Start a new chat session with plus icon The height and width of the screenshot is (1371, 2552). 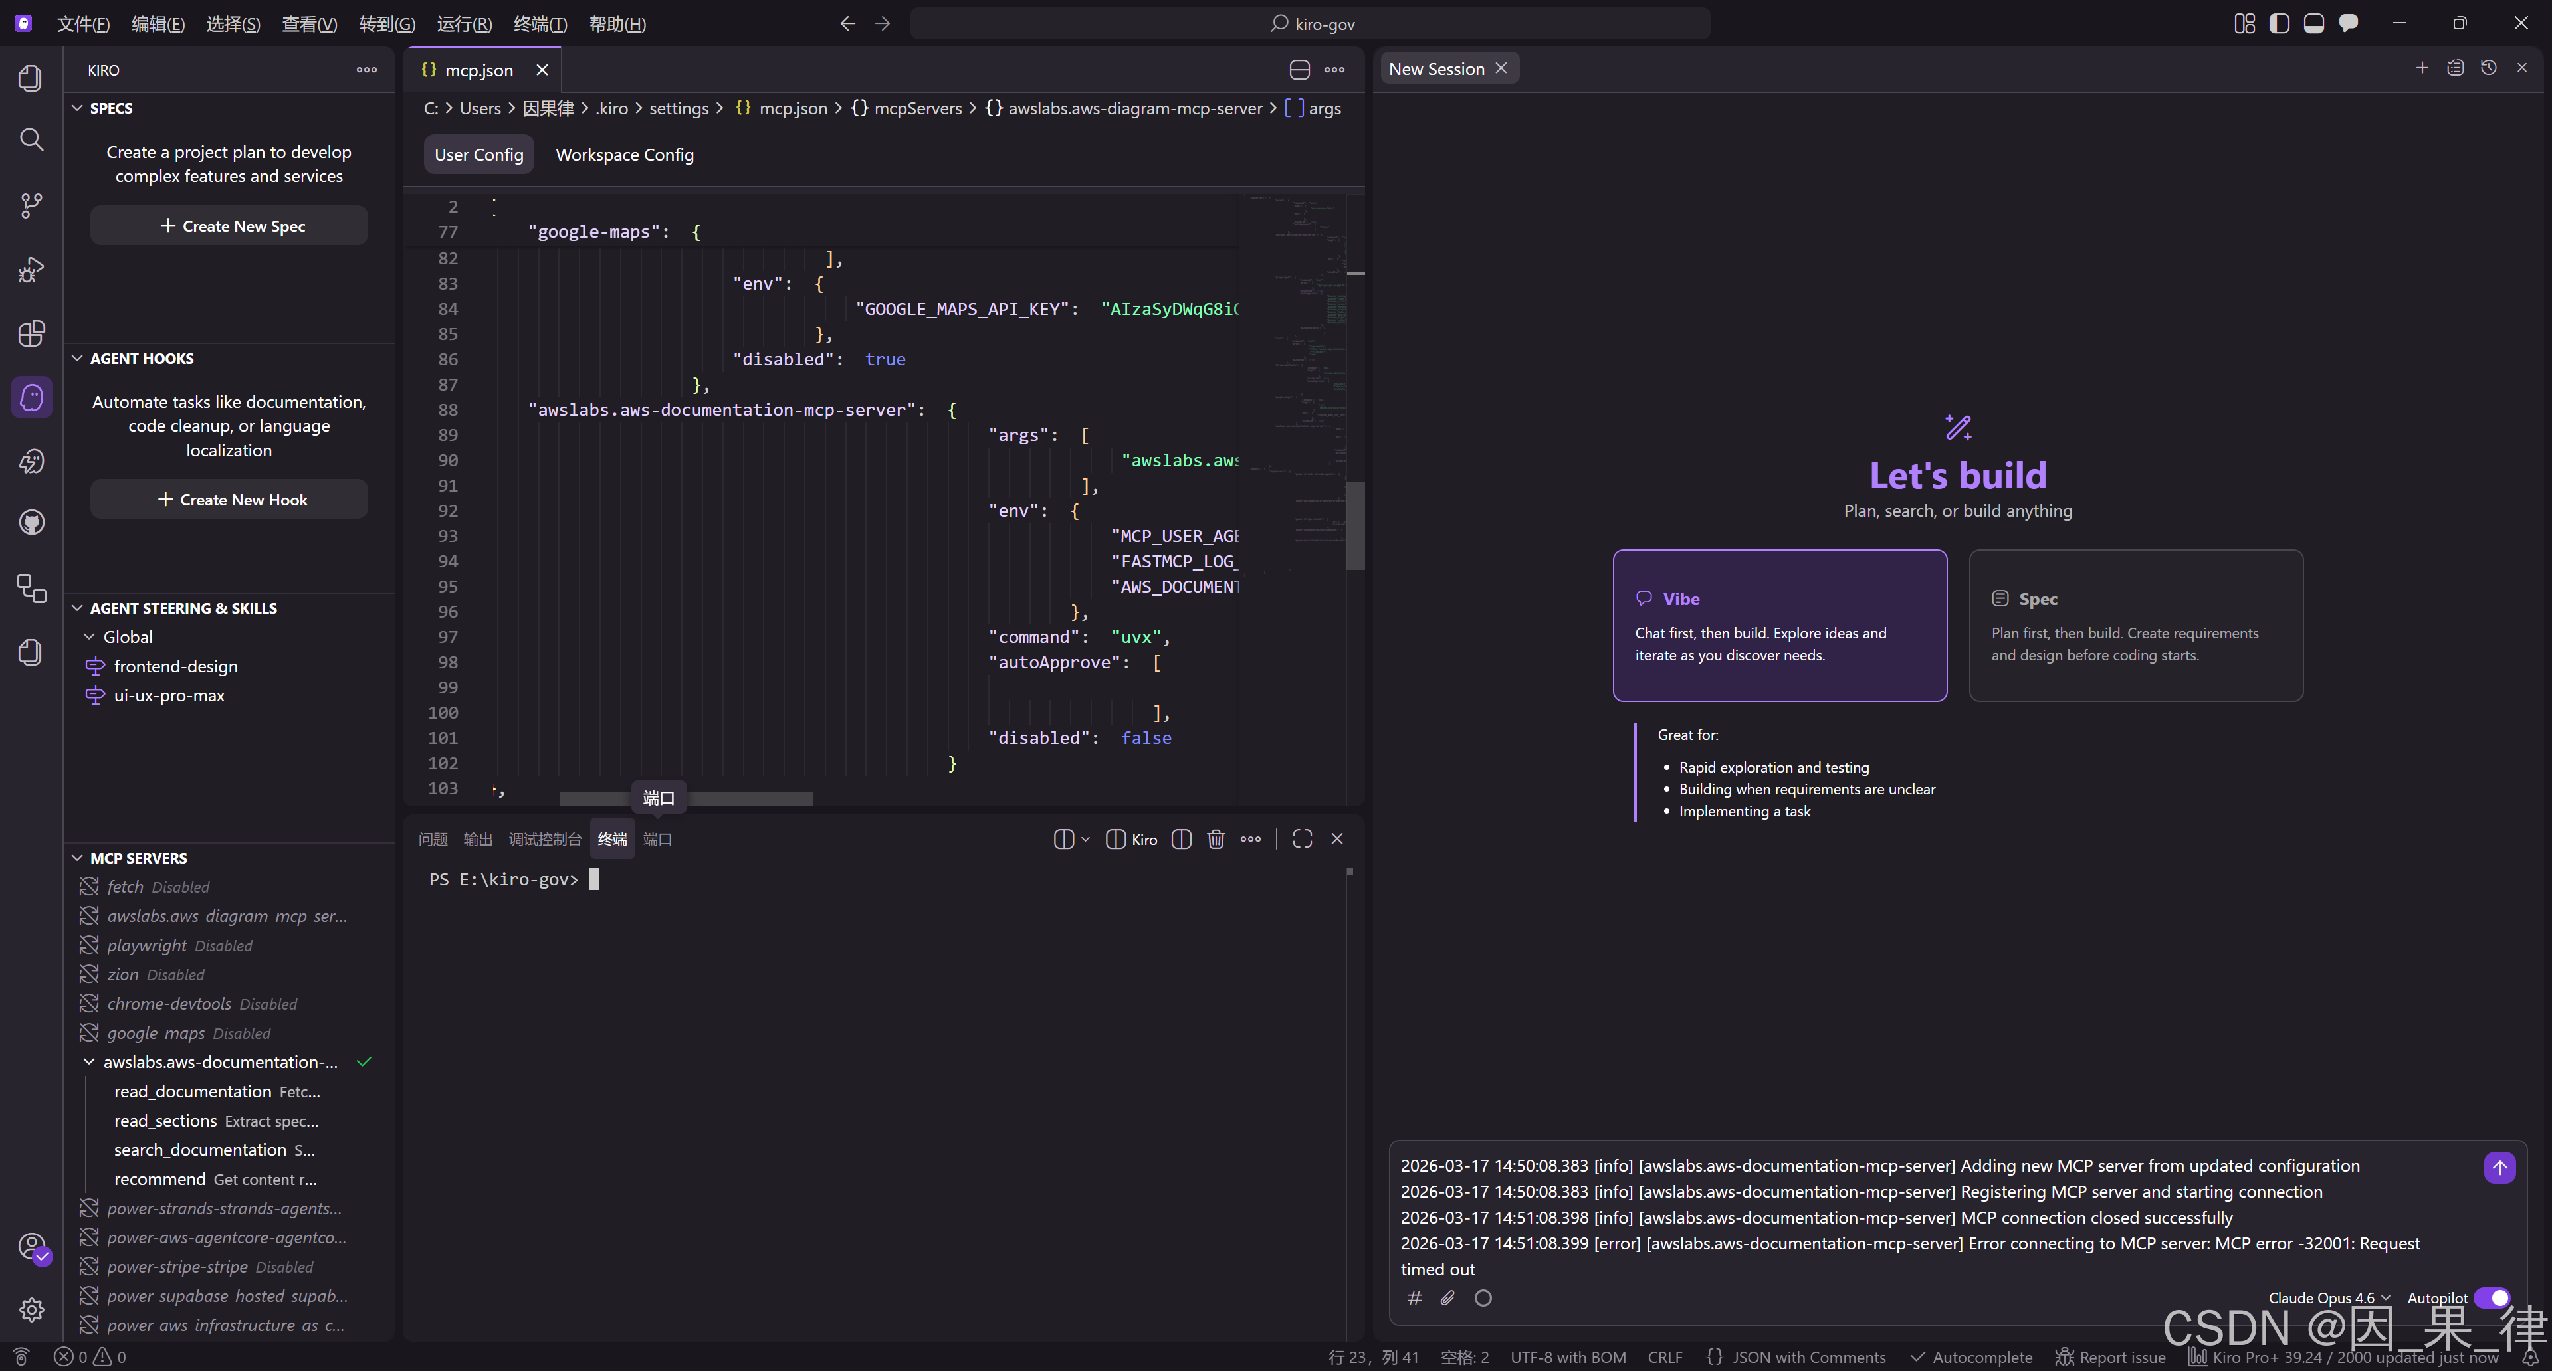pyautogui.click(x=2421, y=67)
